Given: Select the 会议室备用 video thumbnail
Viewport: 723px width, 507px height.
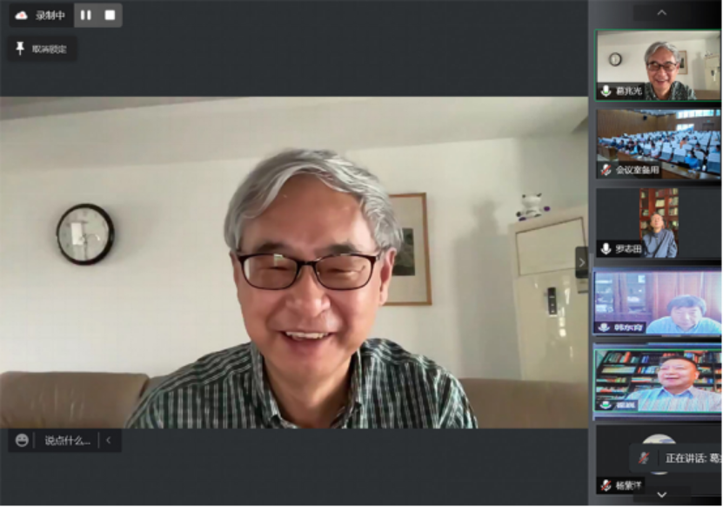Looking at the screenshot, I should click(658, 143).
